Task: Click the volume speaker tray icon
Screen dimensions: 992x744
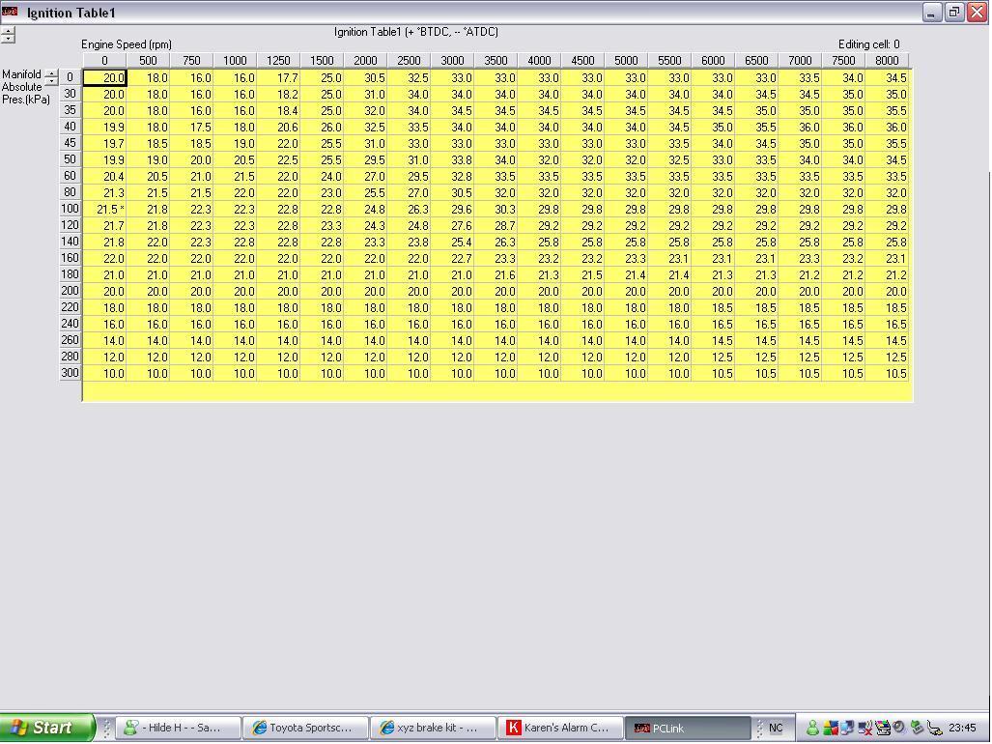Action: click(899, 728)
